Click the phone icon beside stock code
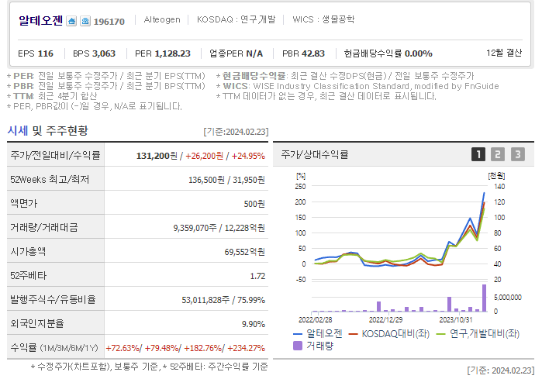Viewport: 542px width, 379px height. [85, 22]
